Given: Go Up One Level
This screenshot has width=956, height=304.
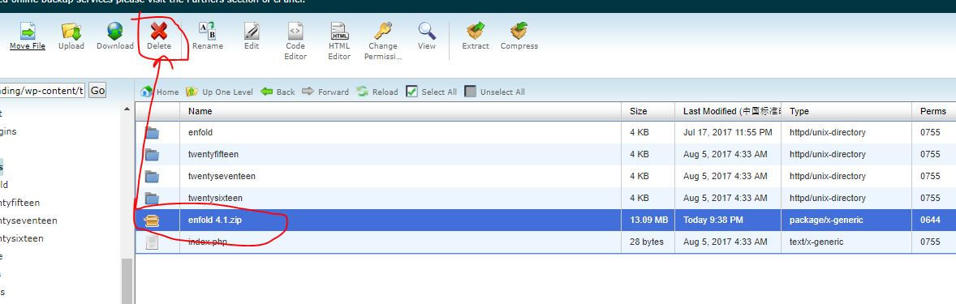Looking at the screenshot, I should [x=219, y=92].
